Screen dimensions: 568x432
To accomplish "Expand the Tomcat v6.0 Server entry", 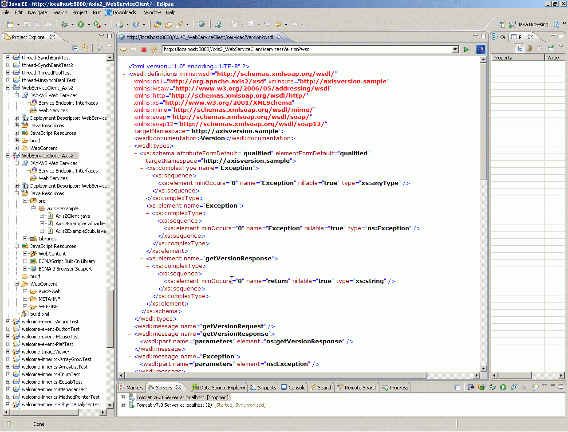I will tap(123, 397).
